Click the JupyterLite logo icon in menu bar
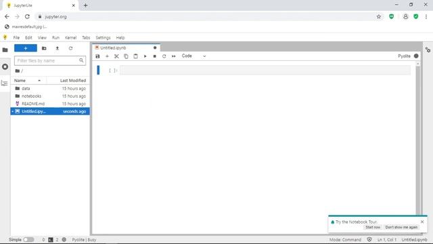 (5, 37)
